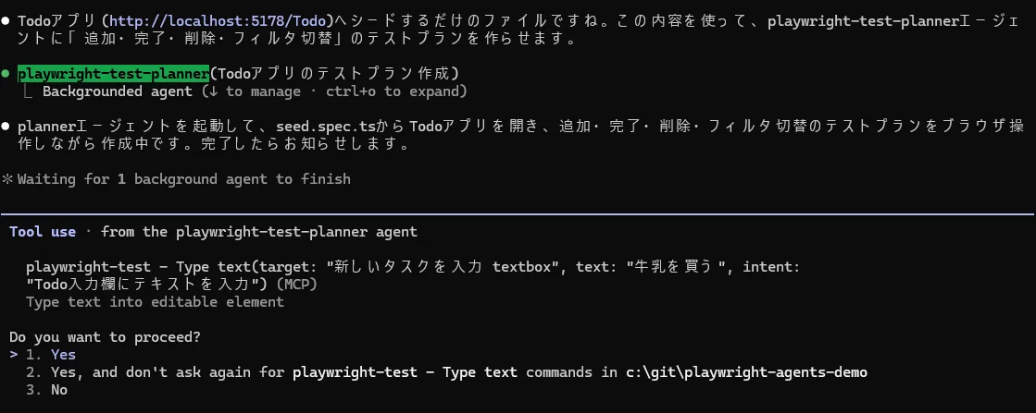Click the ↓ to manage hint
Screen dimensions: 1036x413
tap(255, 91)
